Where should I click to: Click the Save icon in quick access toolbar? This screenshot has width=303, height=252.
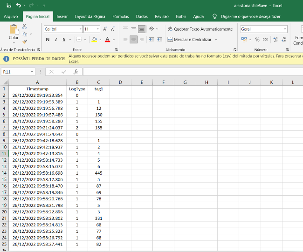pos(8,5)
